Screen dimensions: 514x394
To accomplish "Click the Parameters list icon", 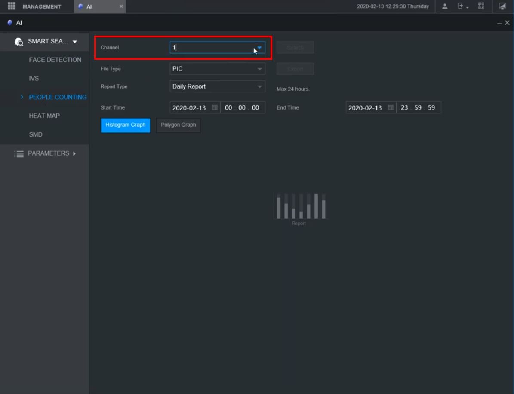I will 19,154.
